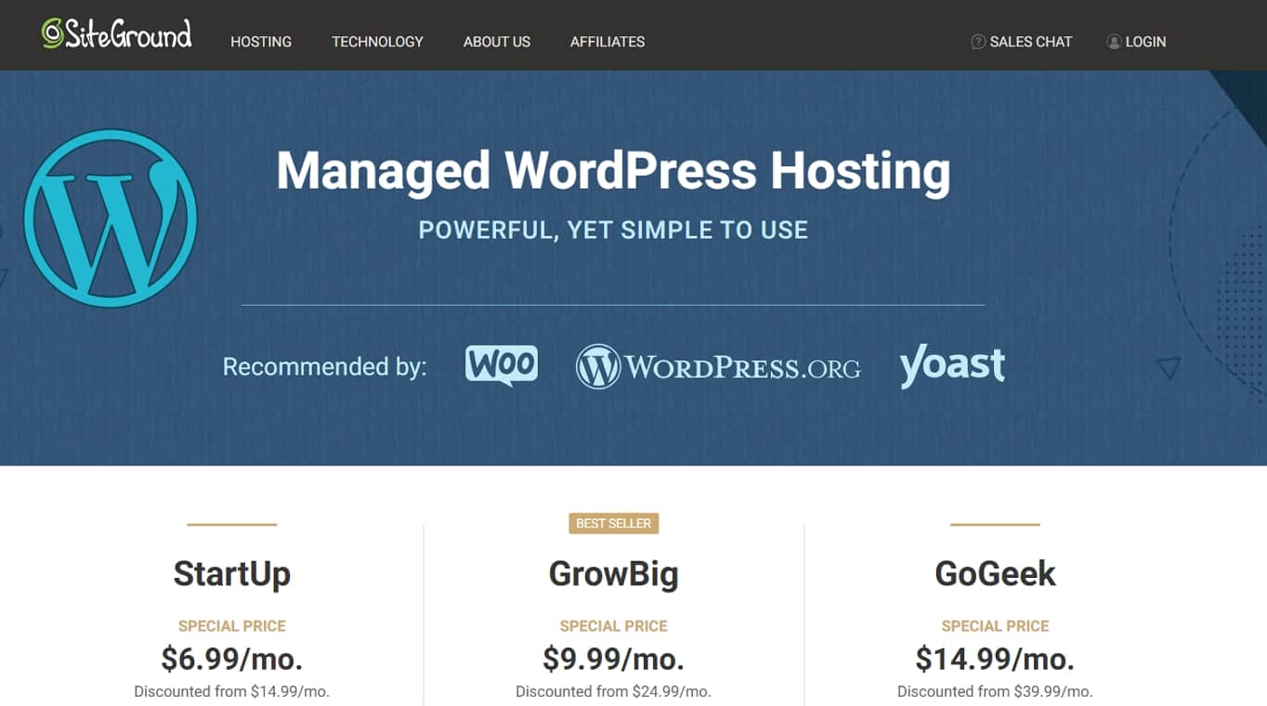
Task: Click Discounted from $39.99/mo. text
Action: (x=995, y=691)
